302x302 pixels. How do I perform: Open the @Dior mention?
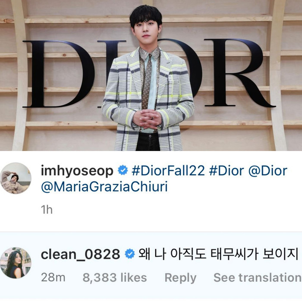[268, 171]
